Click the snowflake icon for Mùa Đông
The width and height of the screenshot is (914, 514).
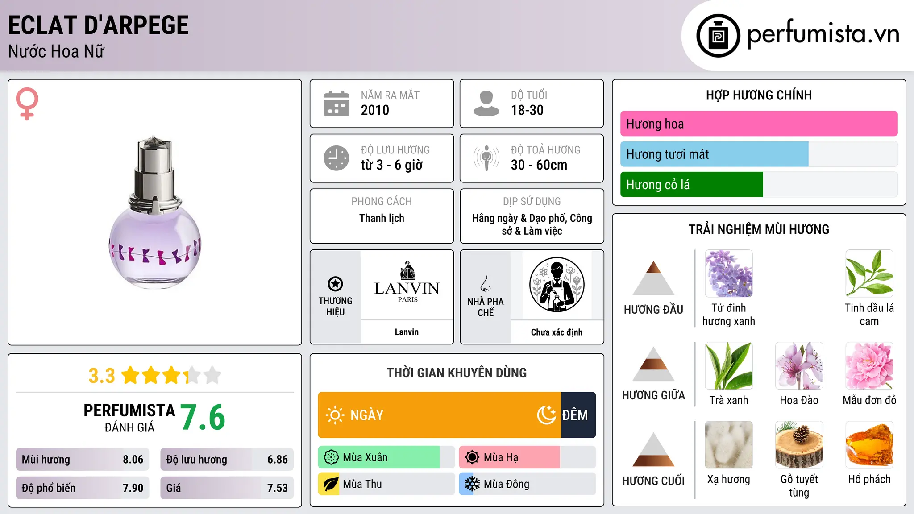pos(472,484)
